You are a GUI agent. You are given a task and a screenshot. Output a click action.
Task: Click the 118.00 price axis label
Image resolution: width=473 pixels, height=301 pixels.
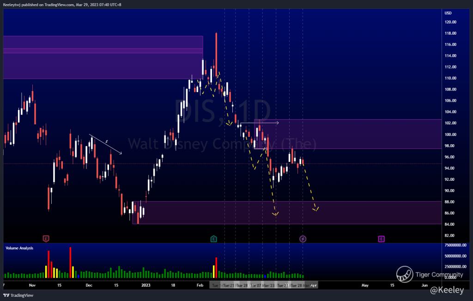click(x=450, y=33)
